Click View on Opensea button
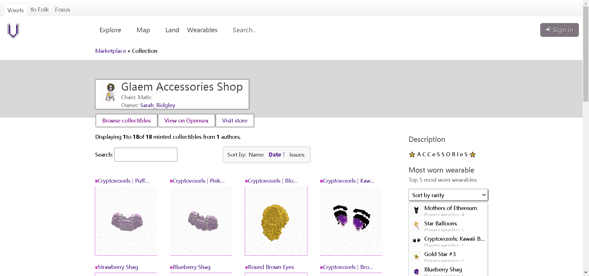The height and width of the screenshot is (276, 589). tap(186, 120)
